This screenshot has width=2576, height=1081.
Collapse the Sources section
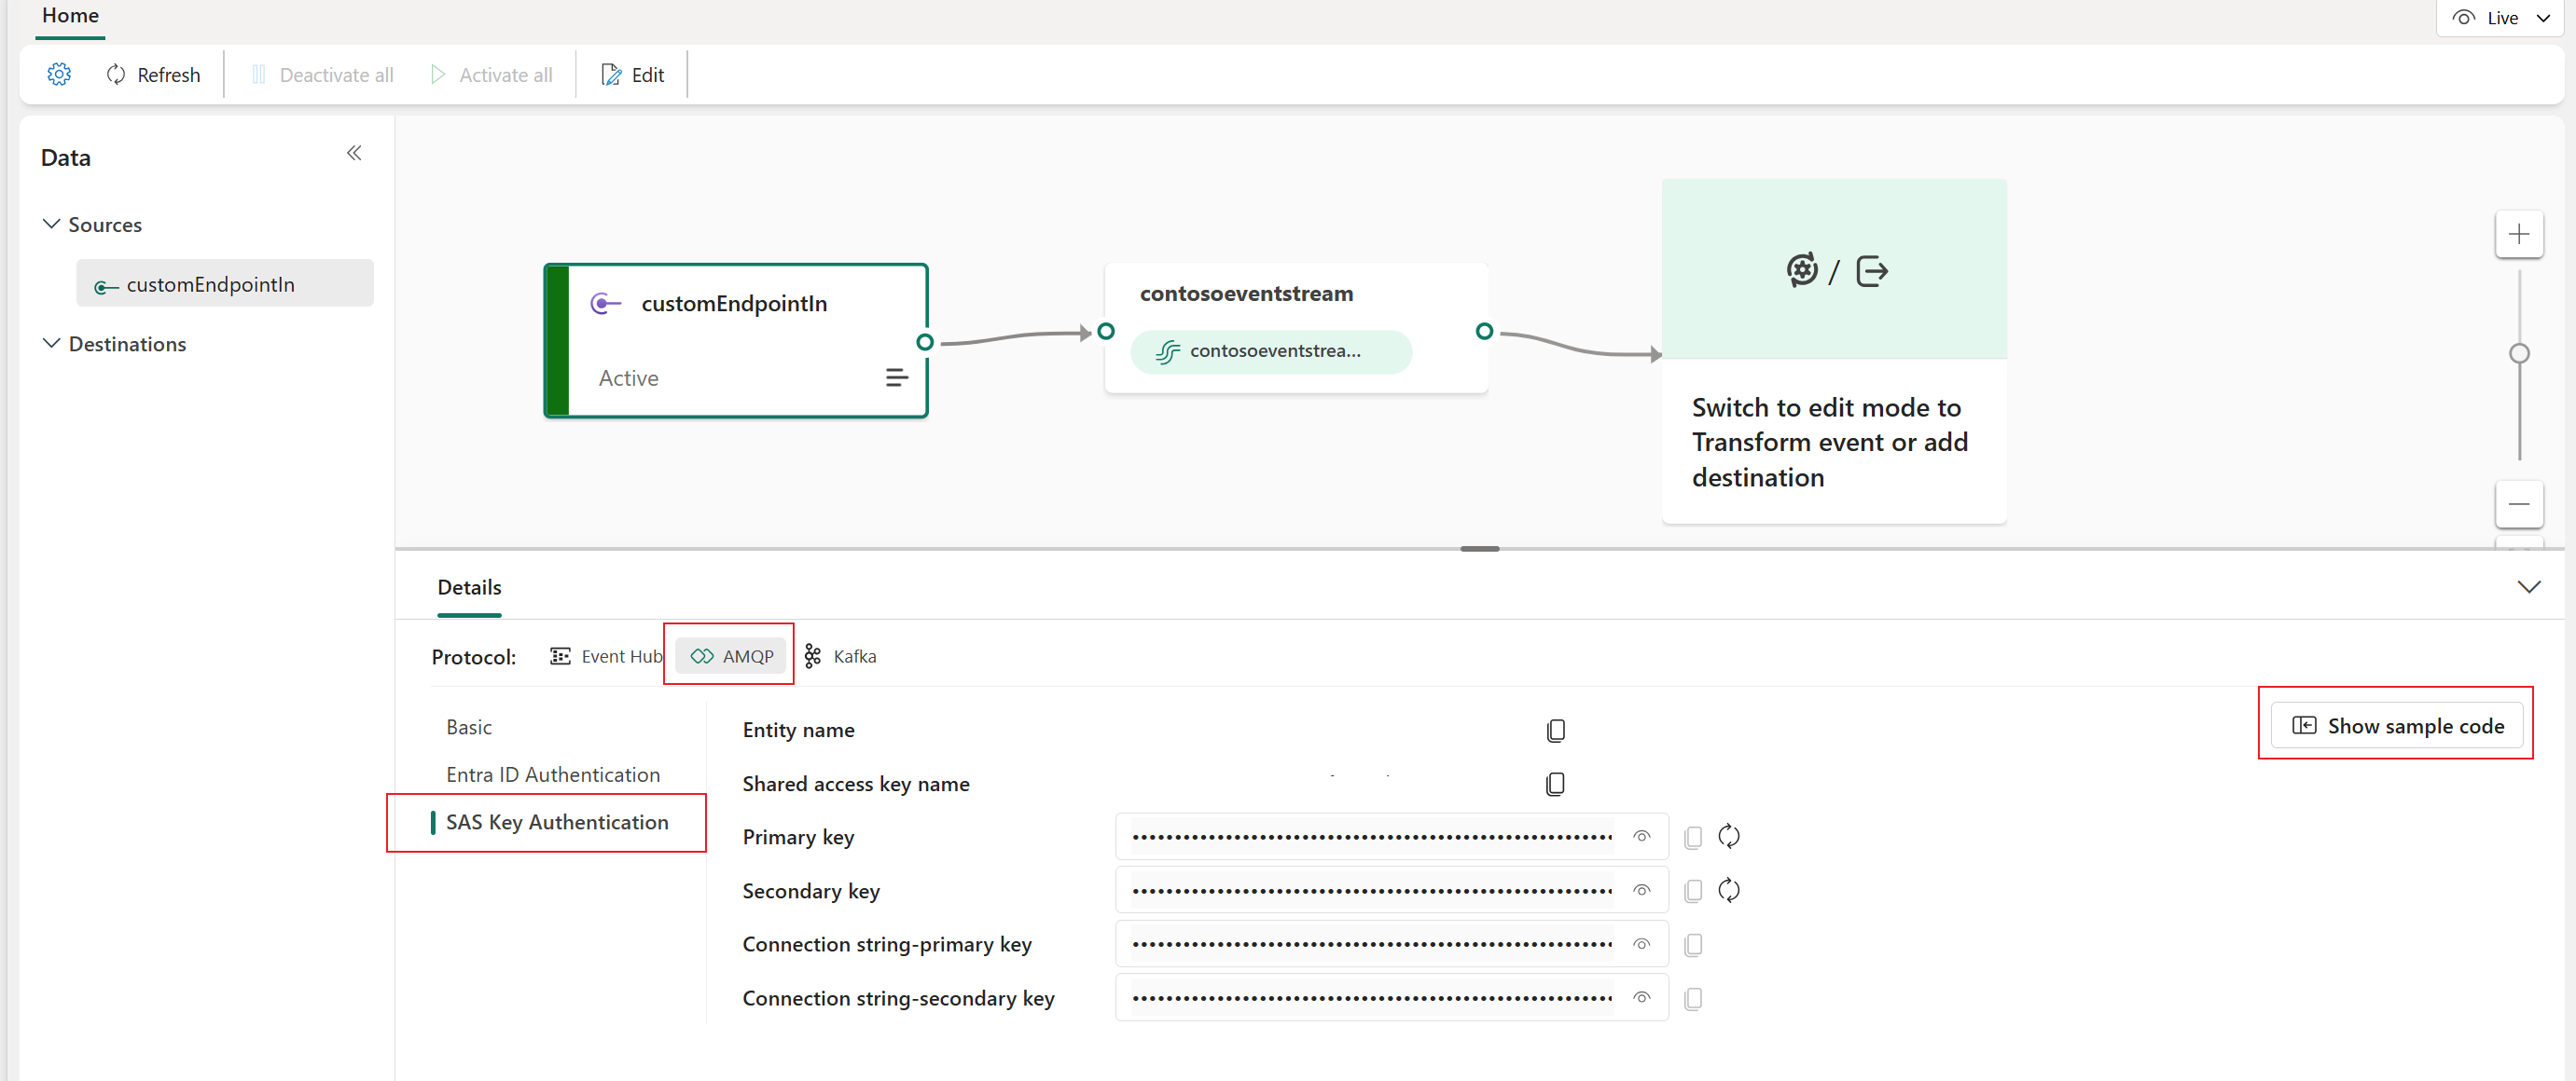[x=49, y=225]
